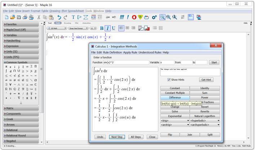Expand the MapleCloud (Off) palette
The width and height of the screenshot is (255, 150).
(21, 30)
